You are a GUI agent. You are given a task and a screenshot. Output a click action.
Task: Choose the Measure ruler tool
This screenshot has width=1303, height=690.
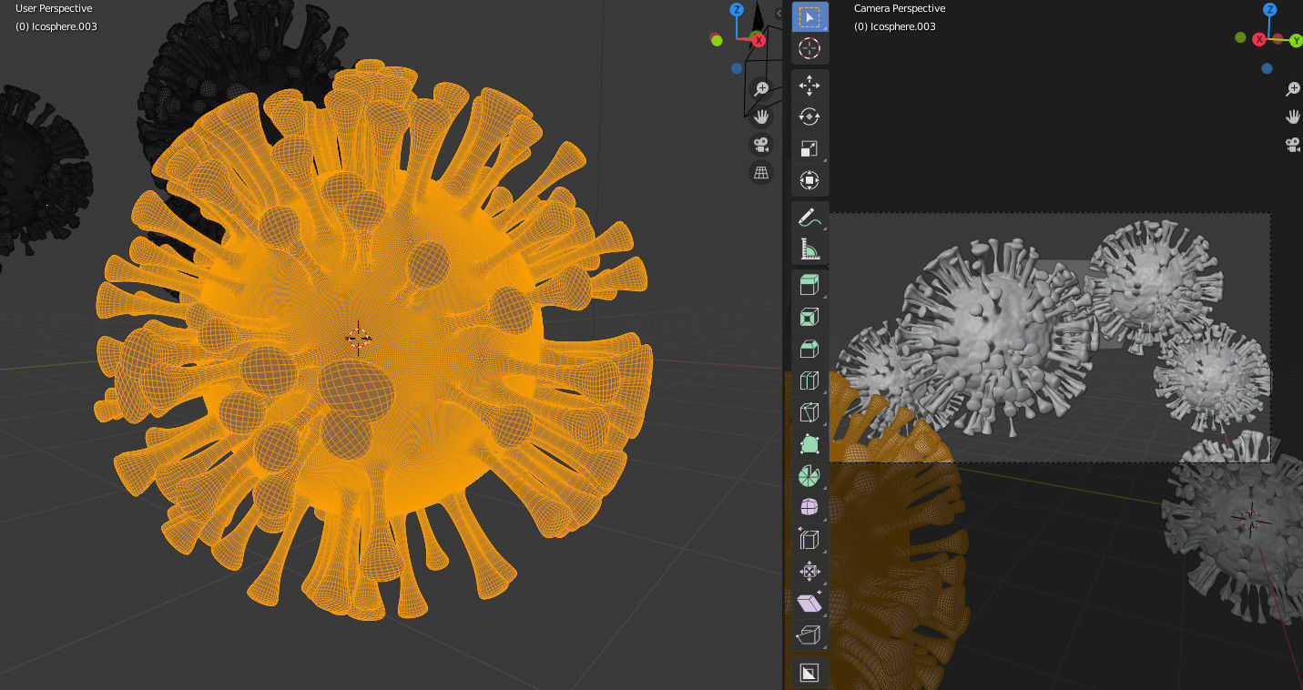click(809, 248)
